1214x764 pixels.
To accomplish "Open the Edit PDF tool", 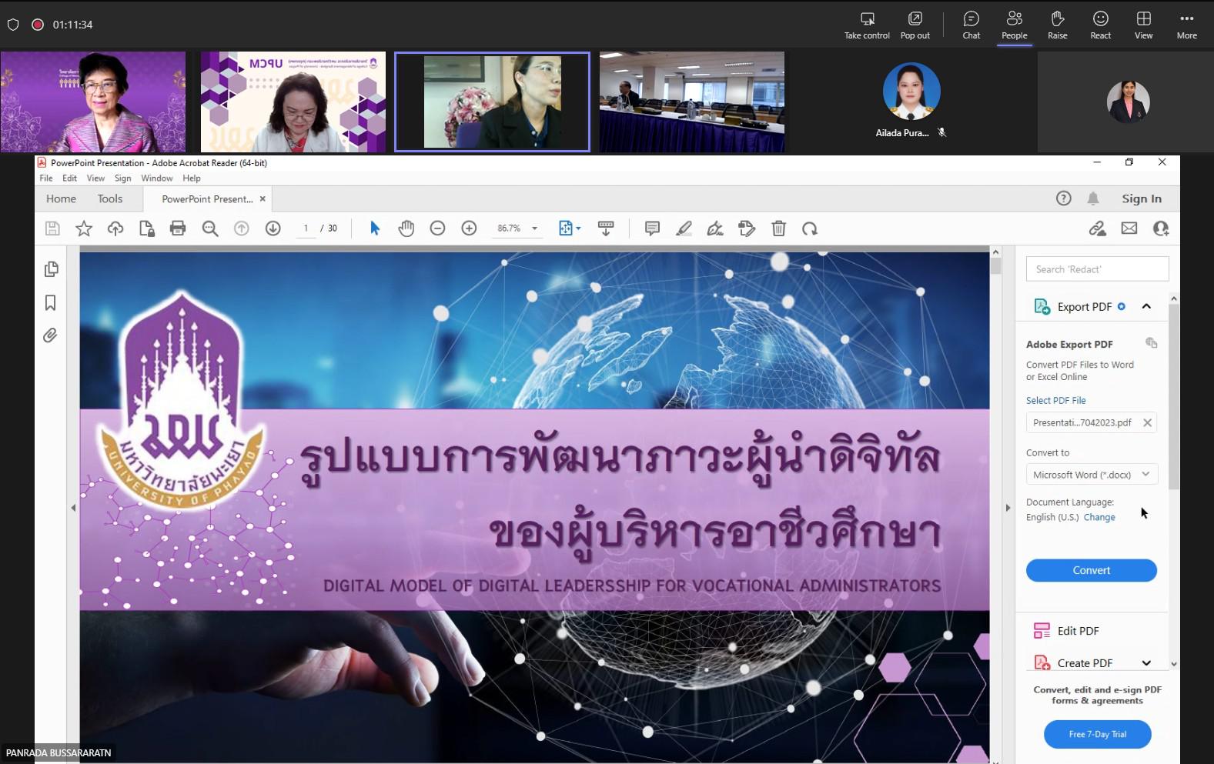I will [x=1078, y=631].
